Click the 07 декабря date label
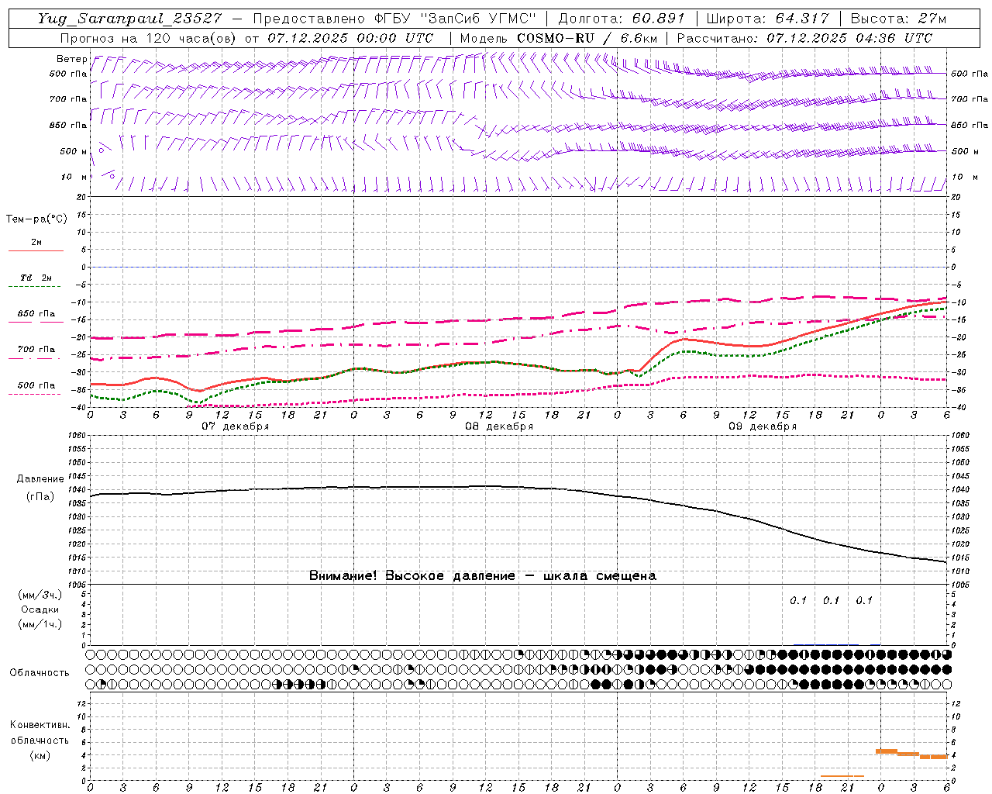The image size is (992, 794). [236, 426]
